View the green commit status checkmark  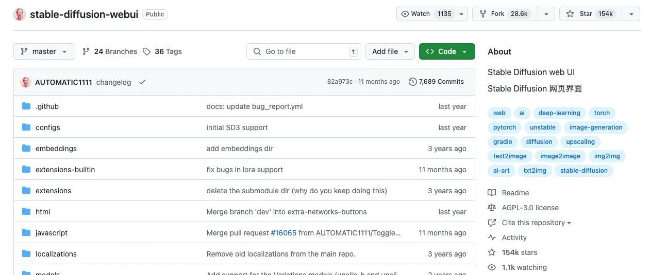142,82
